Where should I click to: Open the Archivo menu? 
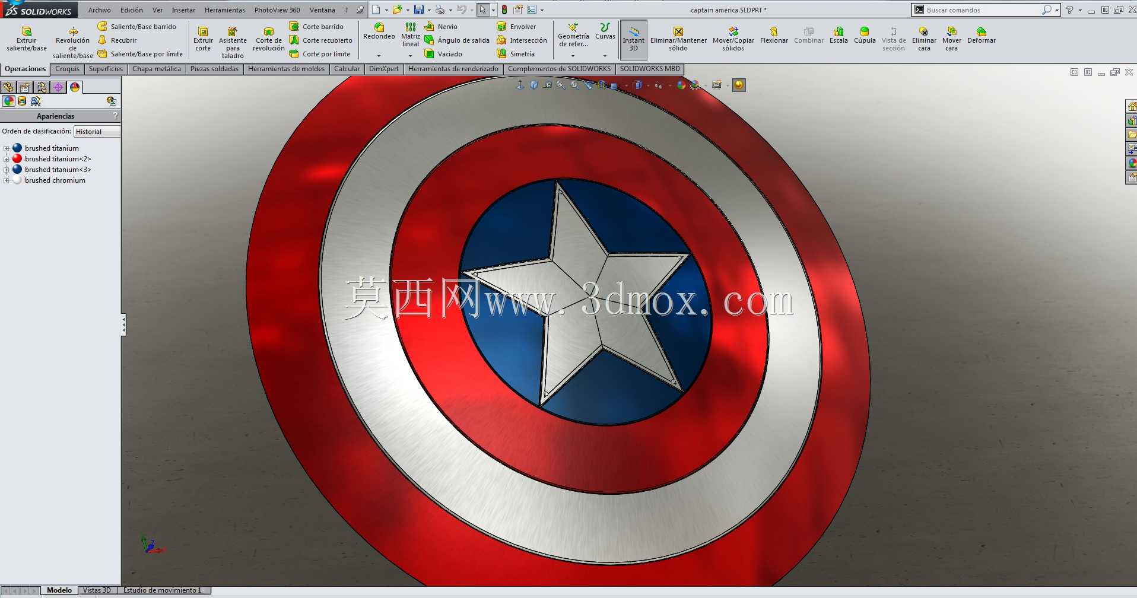click(99, 10)
